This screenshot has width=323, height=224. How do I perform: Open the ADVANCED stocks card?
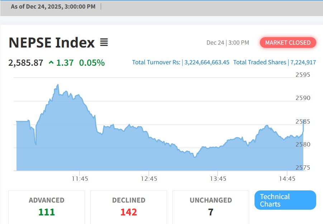click(x=47, y=206)
